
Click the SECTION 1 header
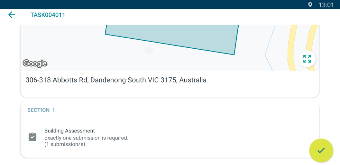point(41,110)
